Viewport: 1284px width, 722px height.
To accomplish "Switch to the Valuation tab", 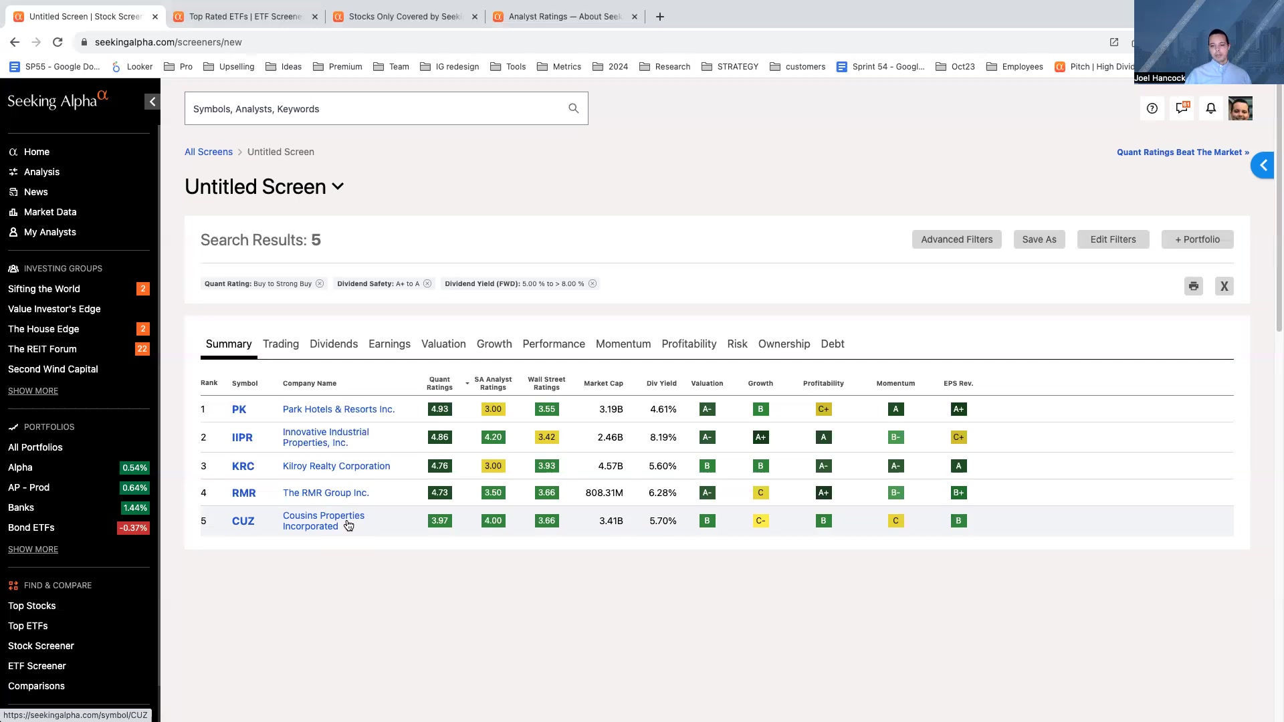I will coord(443,344).
